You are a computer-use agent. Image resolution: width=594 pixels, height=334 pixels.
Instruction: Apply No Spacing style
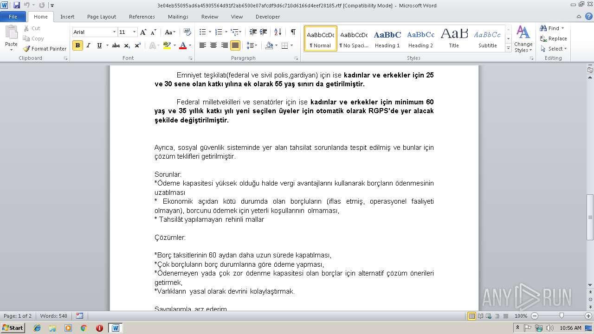pos(354,39)
